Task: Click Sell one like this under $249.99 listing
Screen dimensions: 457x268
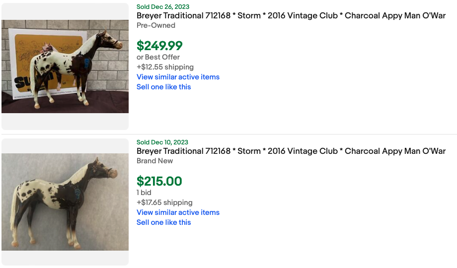Action: tap(164, 87)
